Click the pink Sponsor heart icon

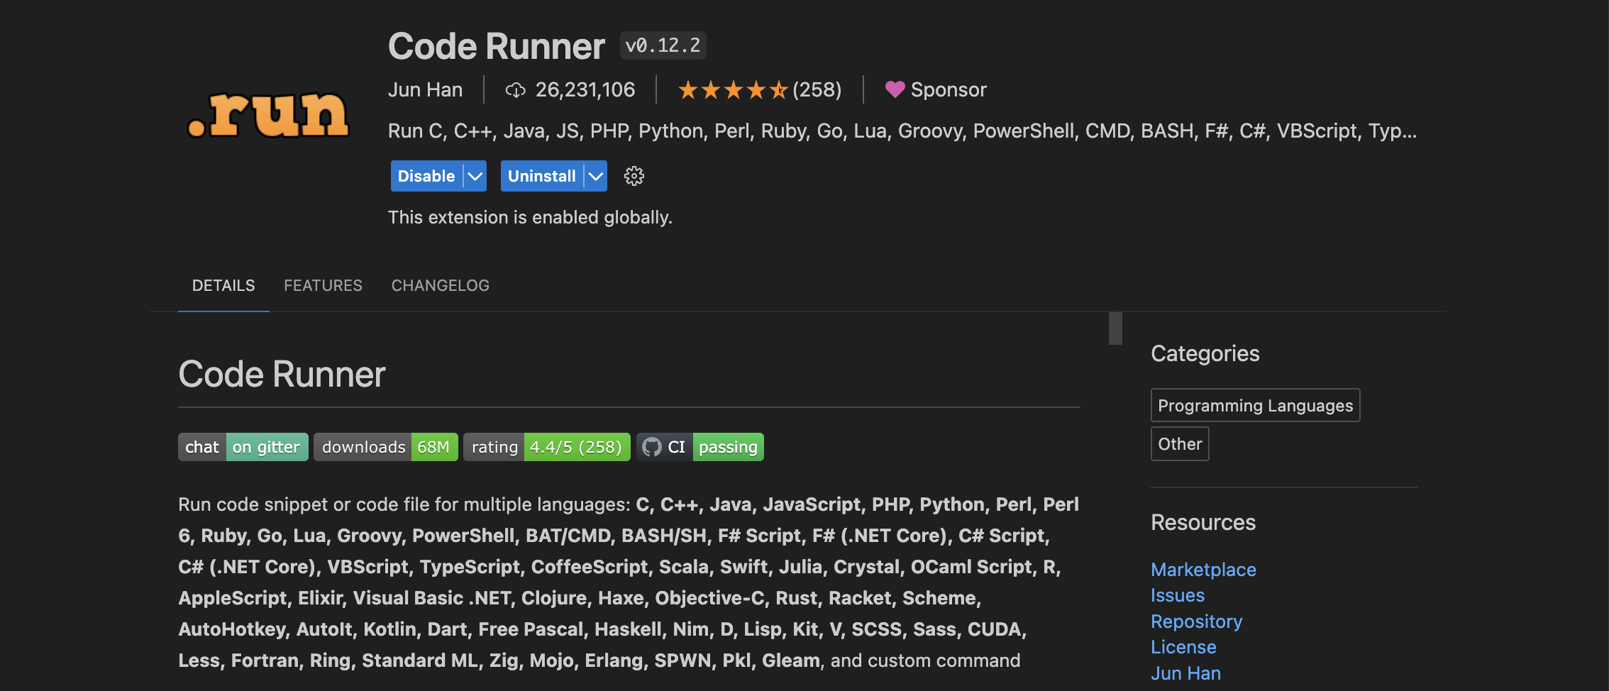point(895,89)
